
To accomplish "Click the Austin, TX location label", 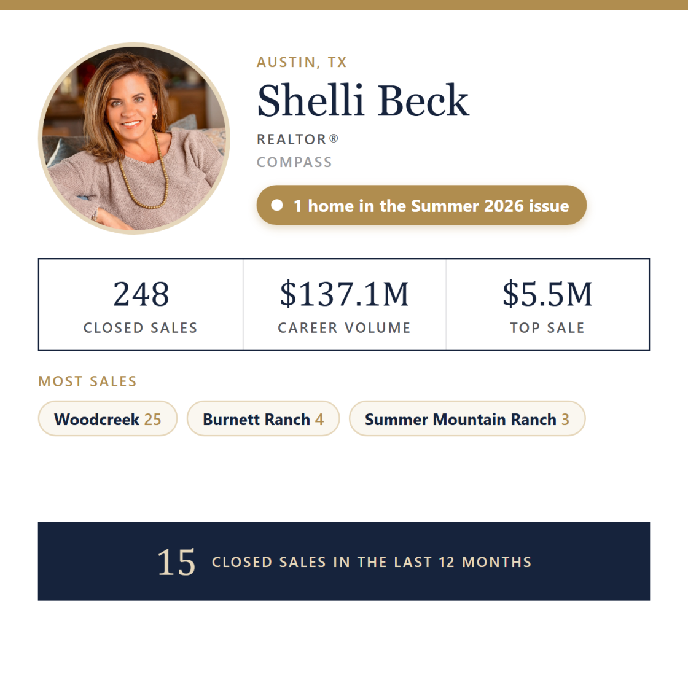I will [302, 62].
